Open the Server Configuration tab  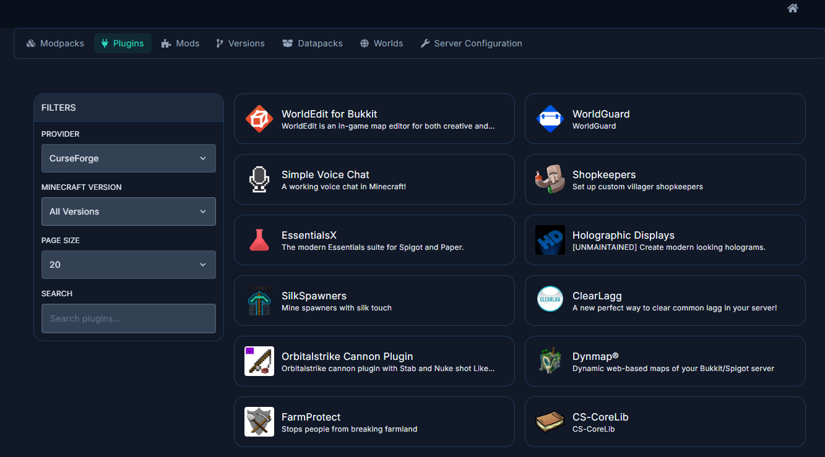coord(471,43)
